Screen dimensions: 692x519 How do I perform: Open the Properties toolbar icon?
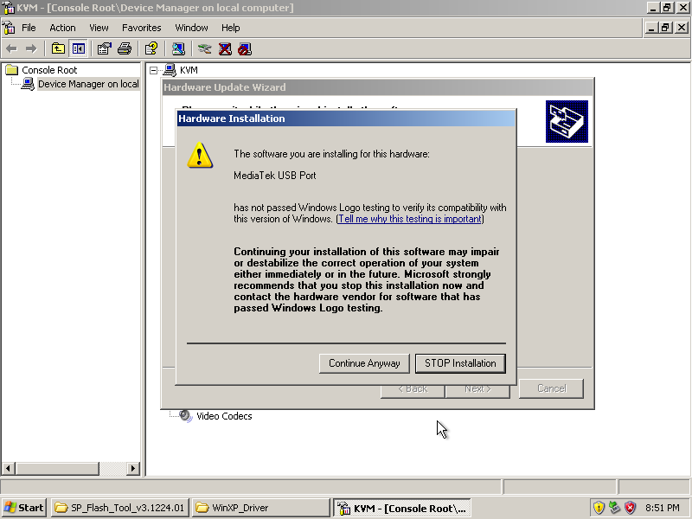[104, 48]
